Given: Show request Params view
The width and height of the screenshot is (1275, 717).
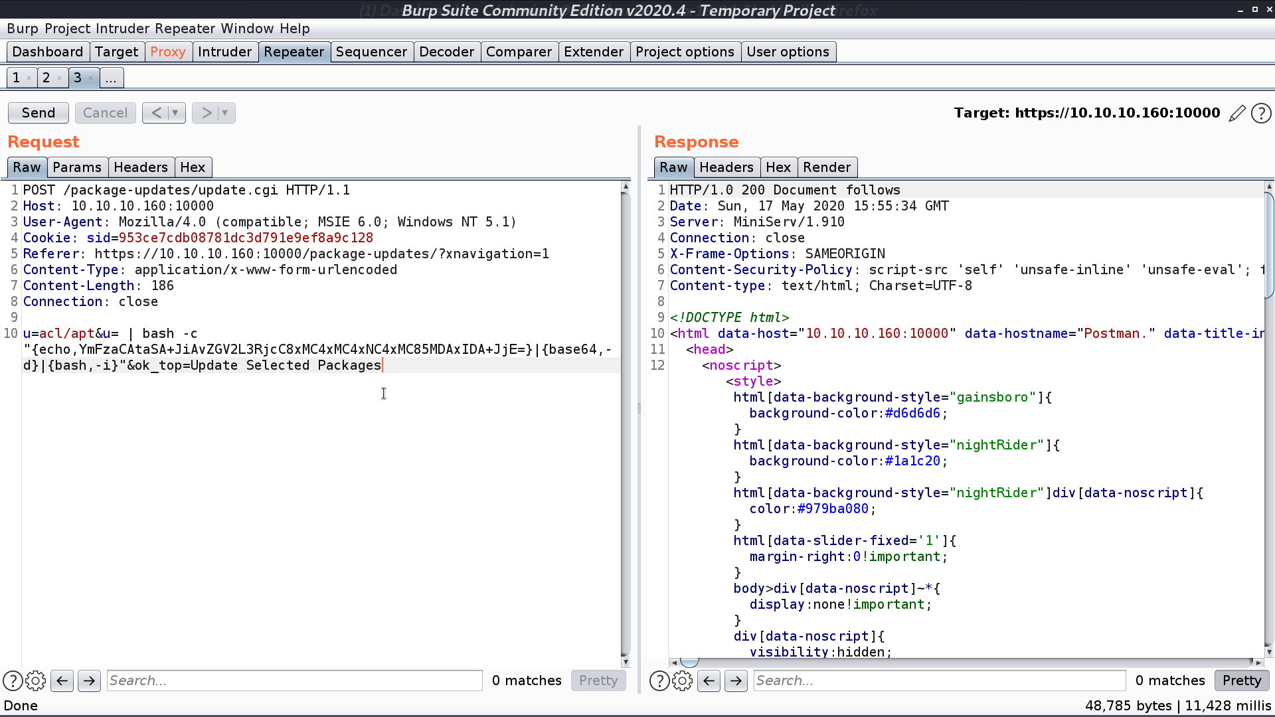Looking at the screenshot, I should point(77,167).
